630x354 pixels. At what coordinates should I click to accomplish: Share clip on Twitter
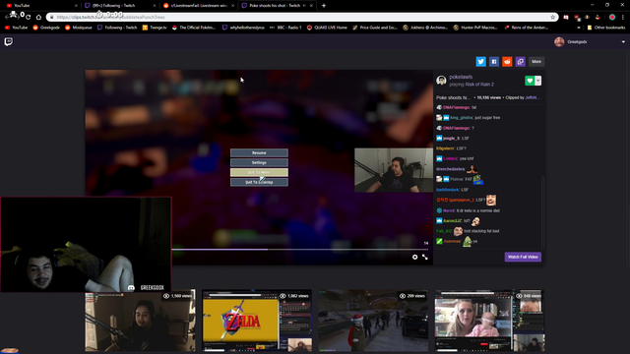pyautogui.click(x=481, y=61)
